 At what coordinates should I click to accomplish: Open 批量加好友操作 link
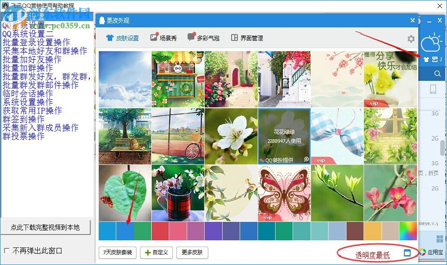(32, 59)
